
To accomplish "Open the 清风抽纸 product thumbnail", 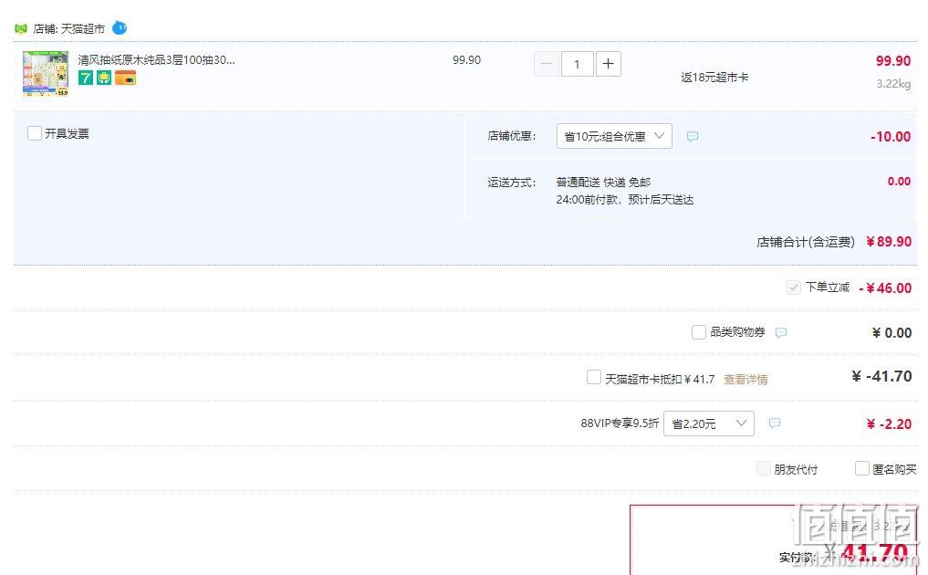I will coord(46,74).
